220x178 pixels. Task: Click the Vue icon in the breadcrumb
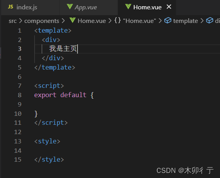pyautogui.click(x=72, y=21)
